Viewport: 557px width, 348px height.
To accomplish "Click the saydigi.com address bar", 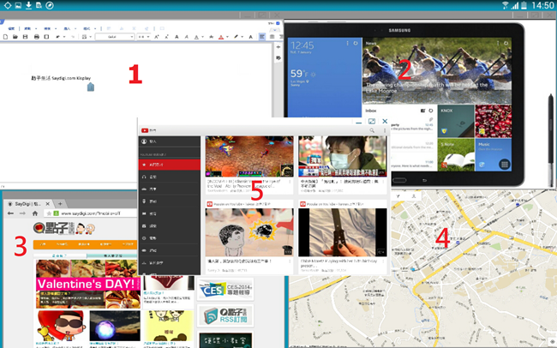I will pos(94,212).
